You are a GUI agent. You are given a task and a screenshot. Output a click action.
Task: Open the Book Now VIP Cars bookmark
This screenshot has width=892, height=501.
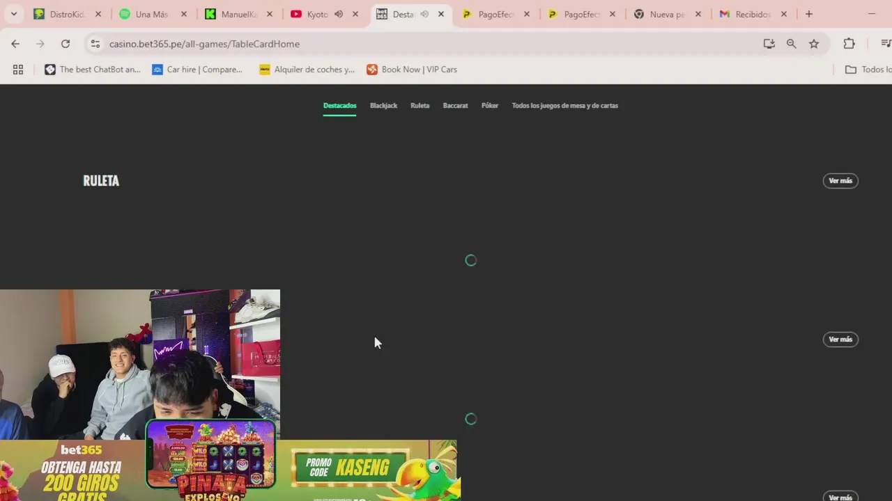pos(412,70)
